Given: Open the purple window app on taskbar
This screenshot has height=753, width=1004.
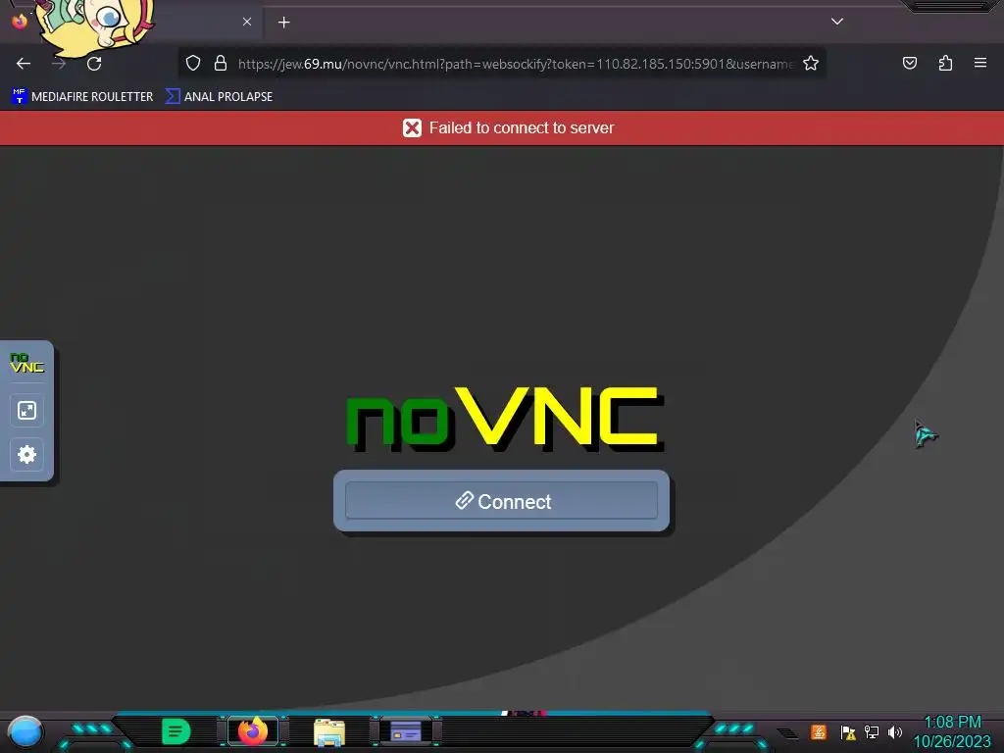Looking at the screenshot, I should pyautogui.click(x=406, y=731).
